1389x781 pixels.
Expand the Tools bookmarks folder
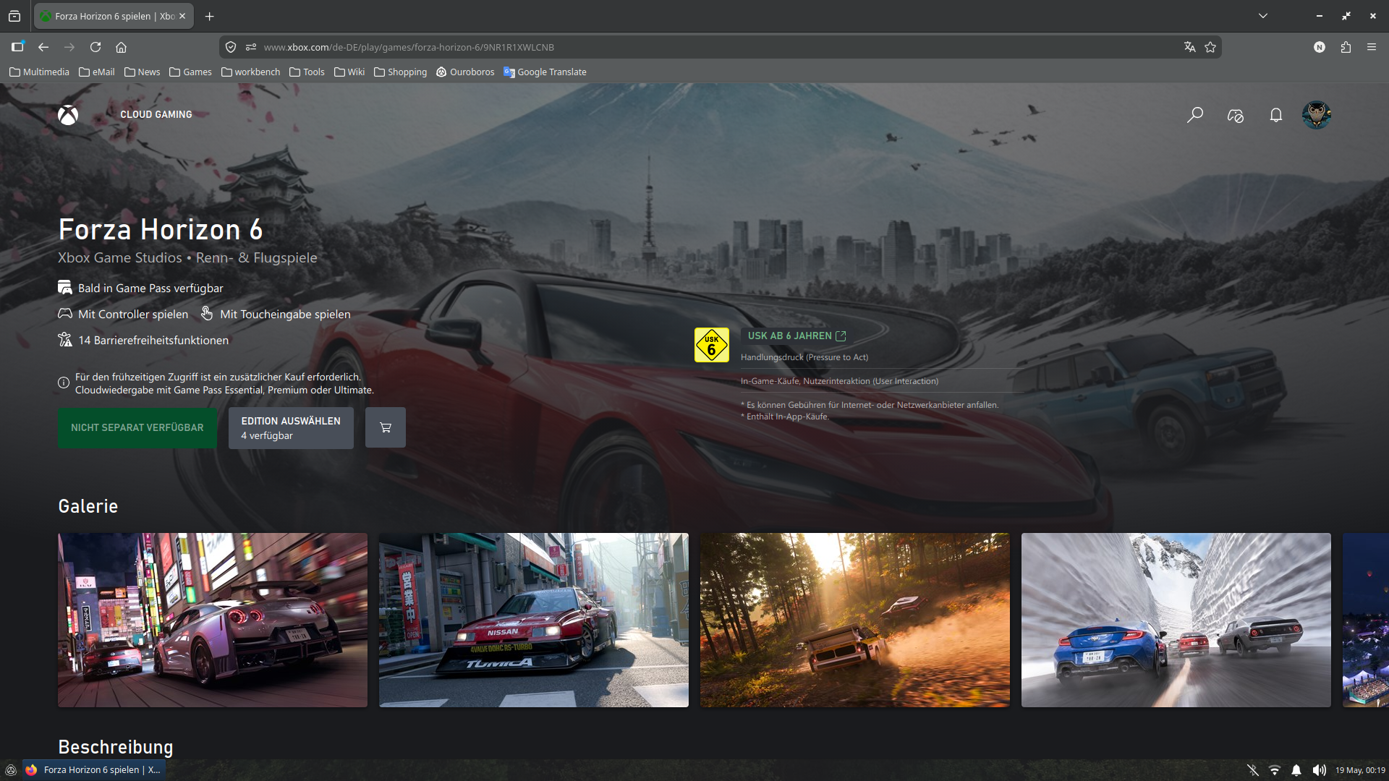click(307, 72)
